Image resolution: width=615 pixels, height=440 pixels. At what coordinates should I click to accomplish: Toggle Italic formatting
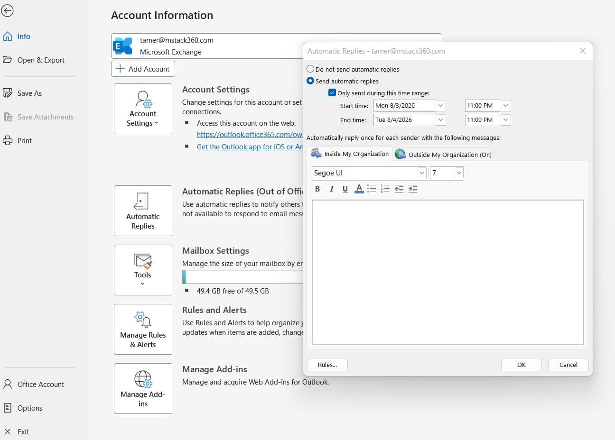click(x=331, y=189)
